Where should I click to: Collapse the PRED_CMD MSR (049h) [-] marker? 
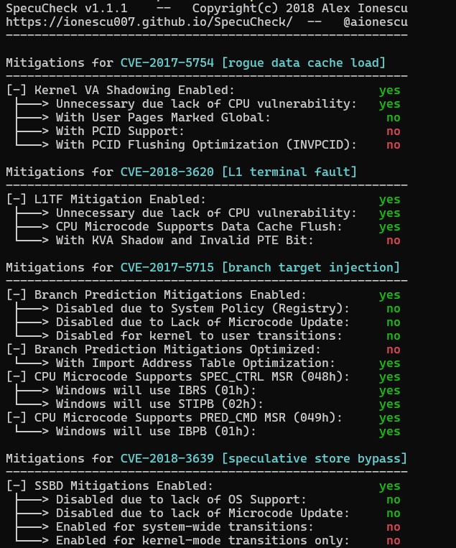point(17,418)
